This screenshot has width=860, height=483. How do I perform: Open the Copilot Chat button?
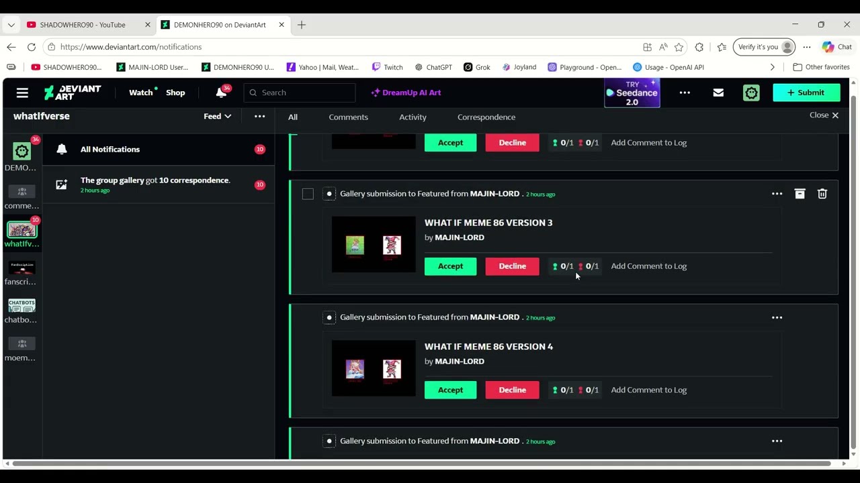pos(837,47)
